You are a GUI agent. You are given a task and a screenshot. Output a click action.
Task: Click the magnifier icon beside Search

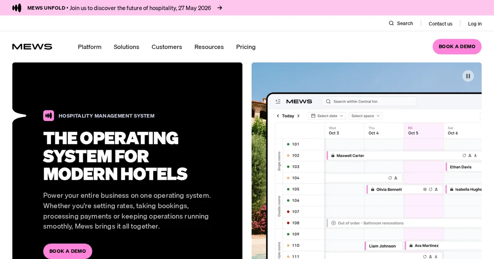pos(391,23)
